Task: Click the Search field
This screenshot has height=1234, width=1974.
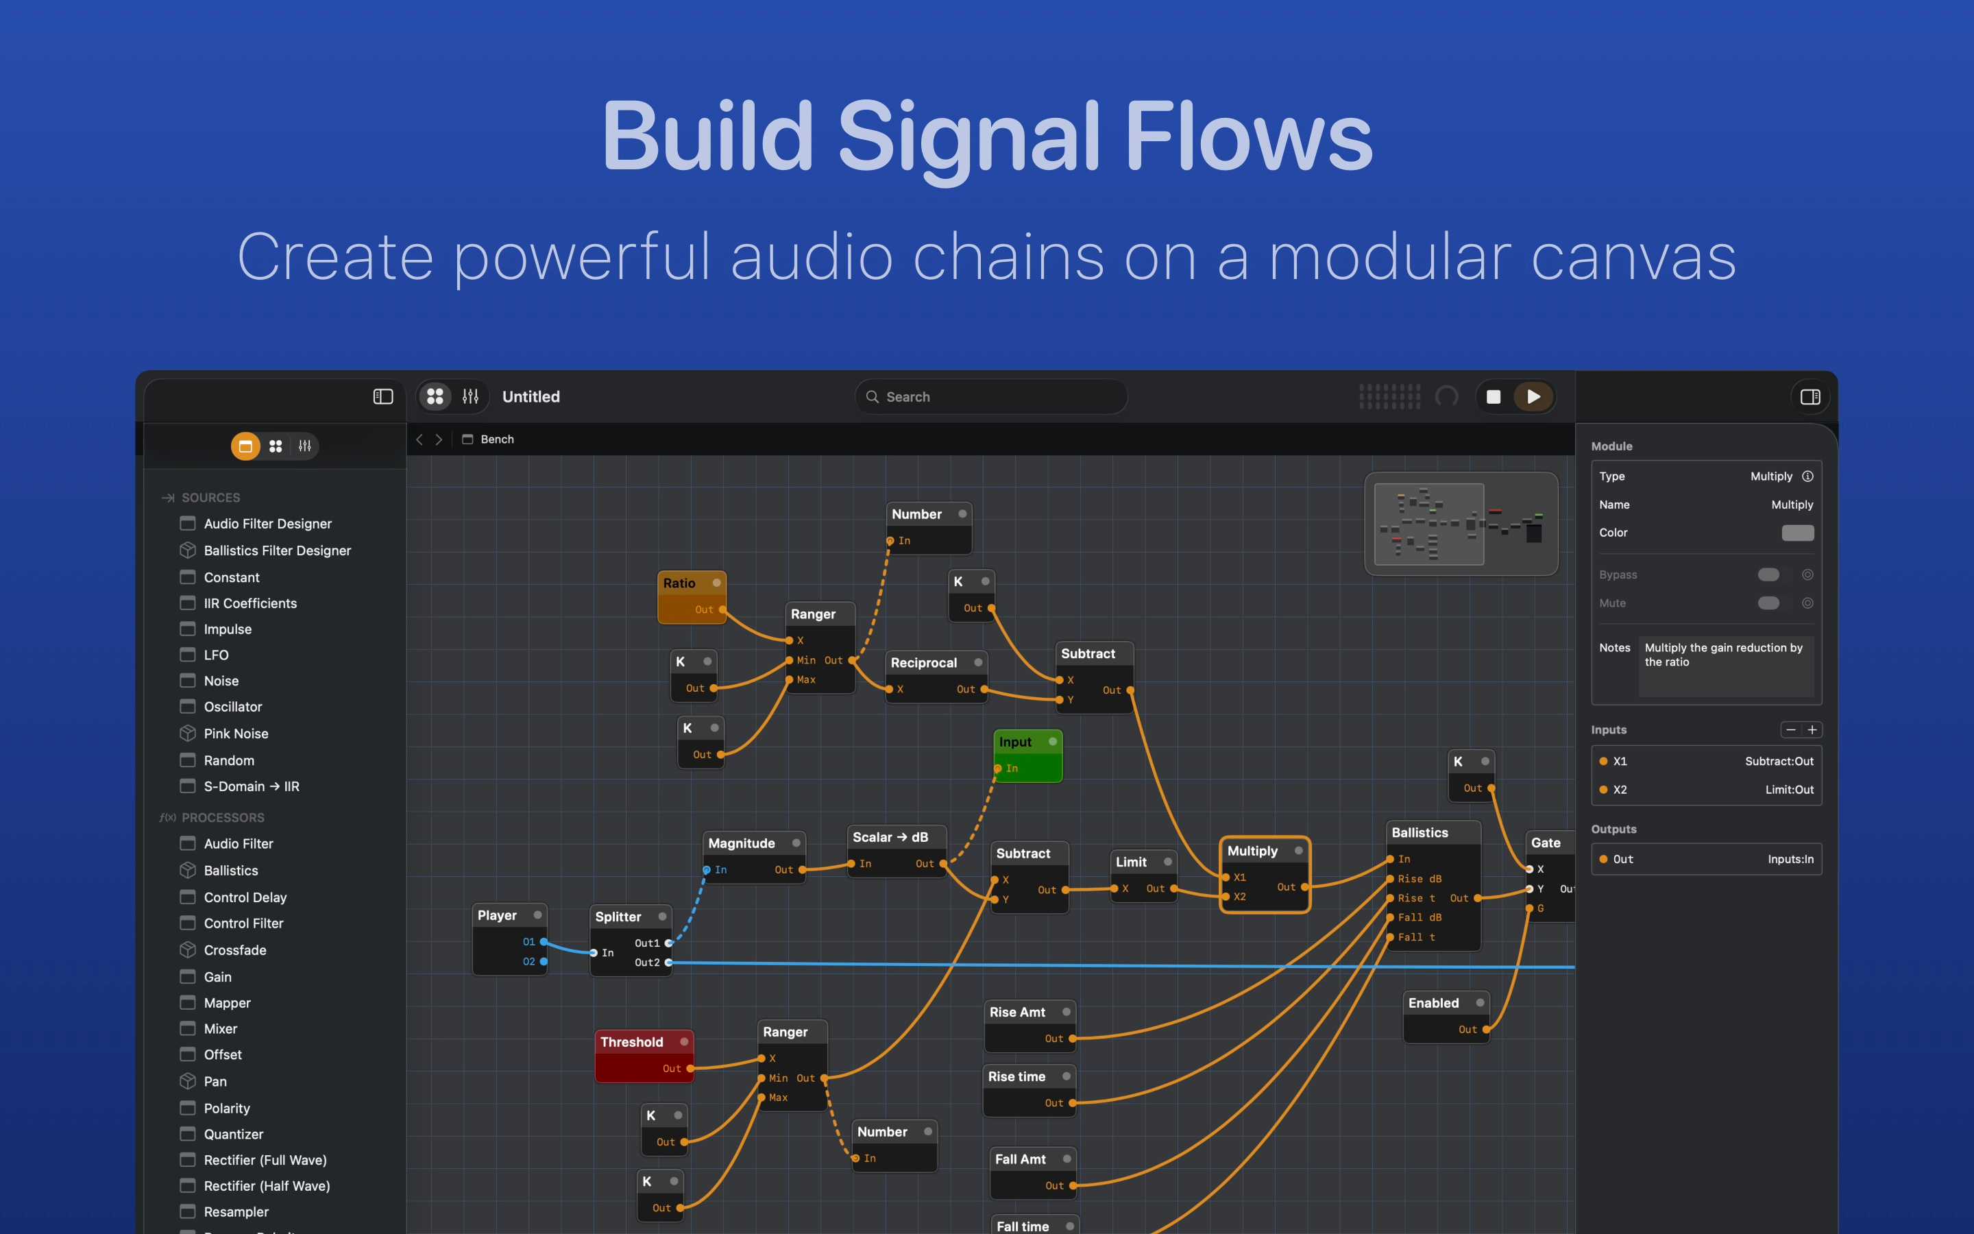Action: pyautogui.click(x=990, y=397)
